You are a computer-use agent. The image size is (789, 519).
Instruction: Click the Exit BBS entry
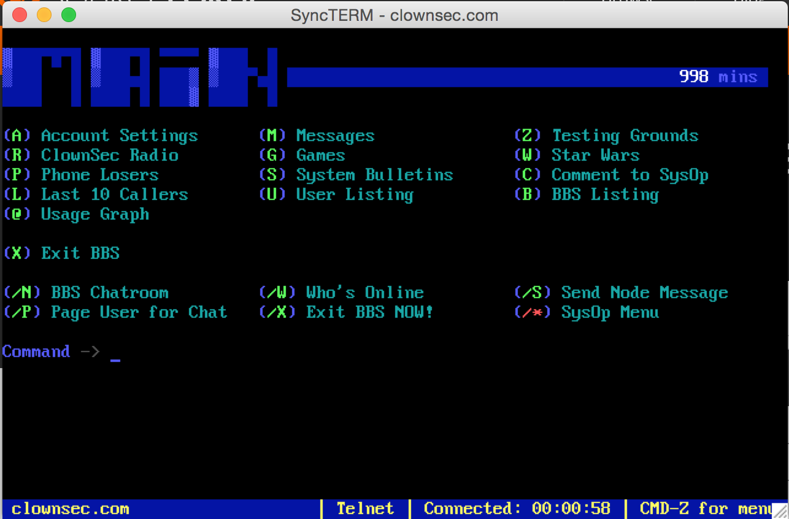62,253
